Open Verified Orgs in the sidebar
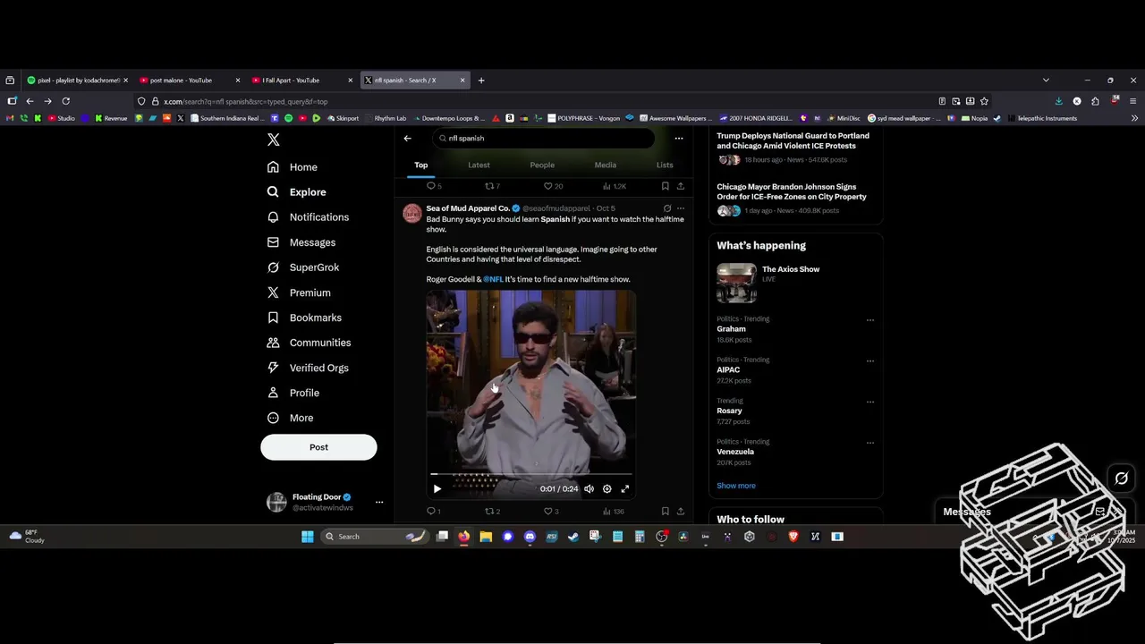 click(308, 368)
